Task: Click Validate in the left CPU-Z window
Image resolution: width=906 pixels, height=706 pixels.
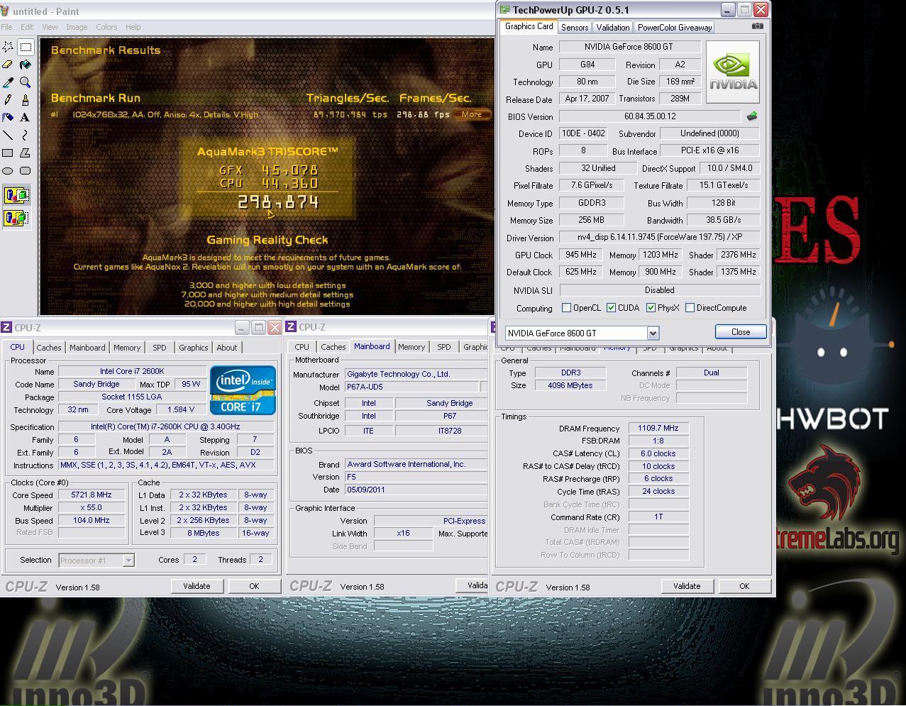Action: tap(197, 586)
